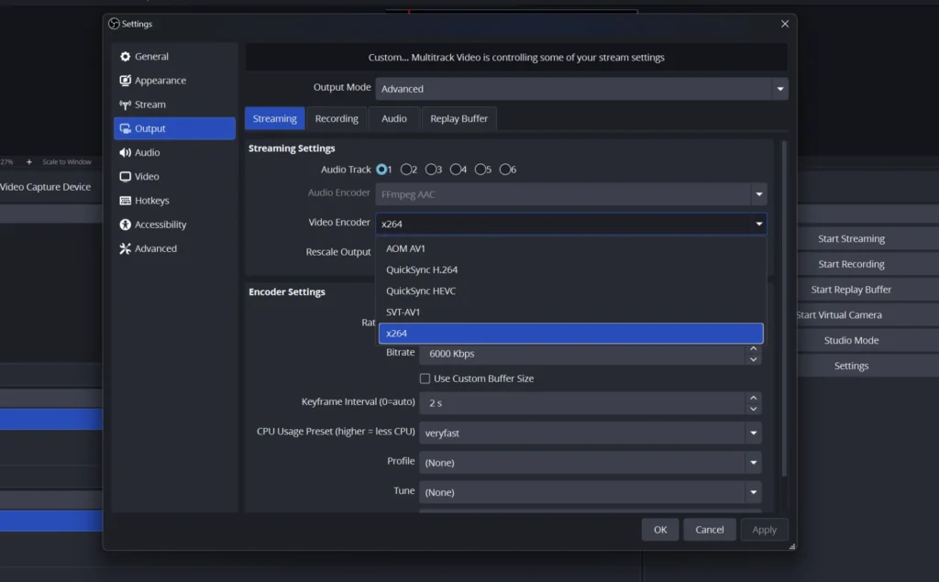Viewport: 939px width, 582px height.
Task: Switch to the Recording tab
Action: pyautogui.click(x=337, y=118)
